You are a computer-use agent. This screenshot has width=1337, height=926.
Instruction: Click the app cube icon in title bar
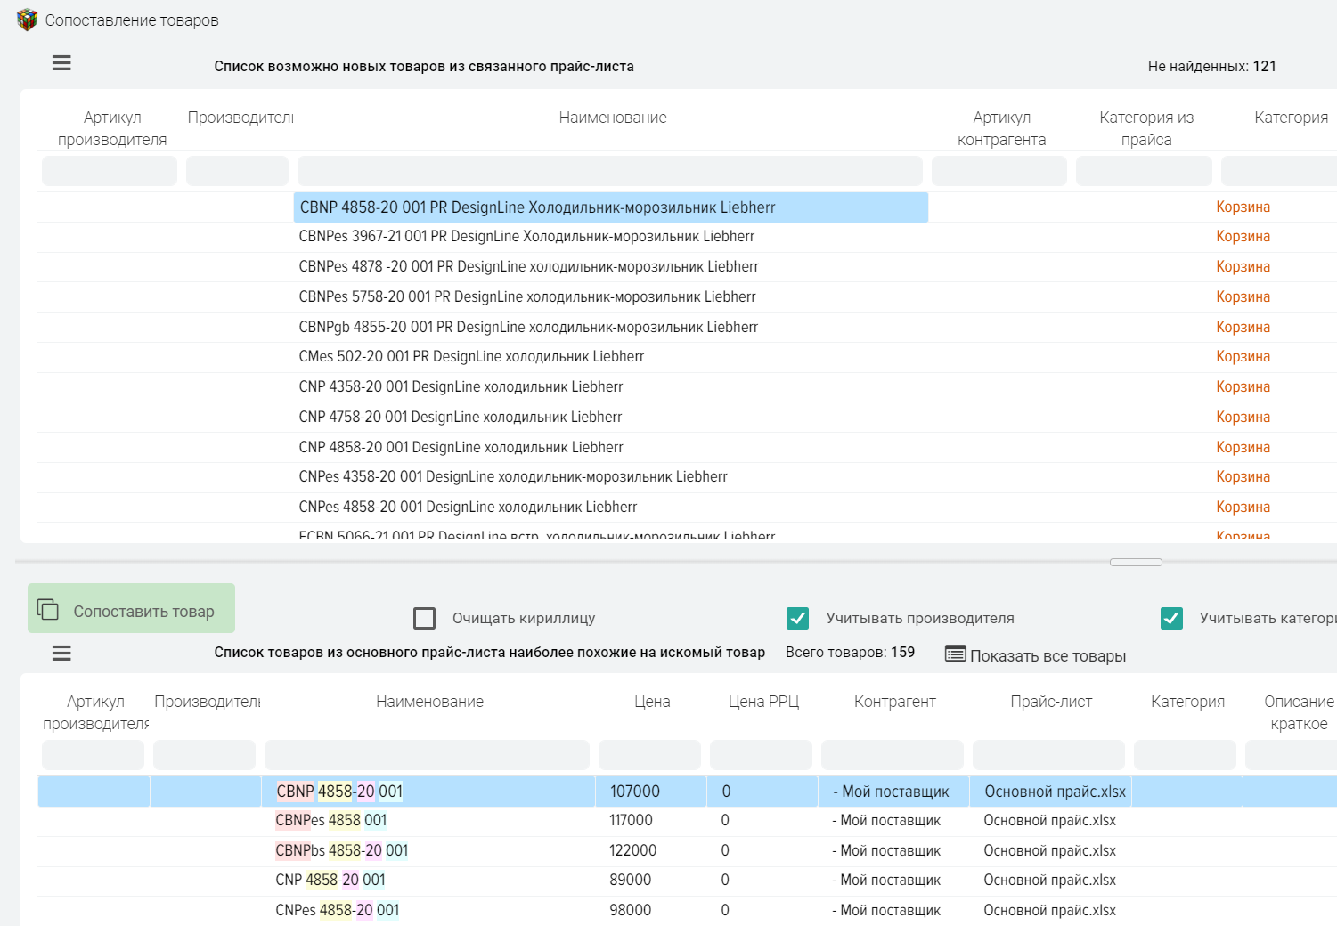click(x=27, y=20)
